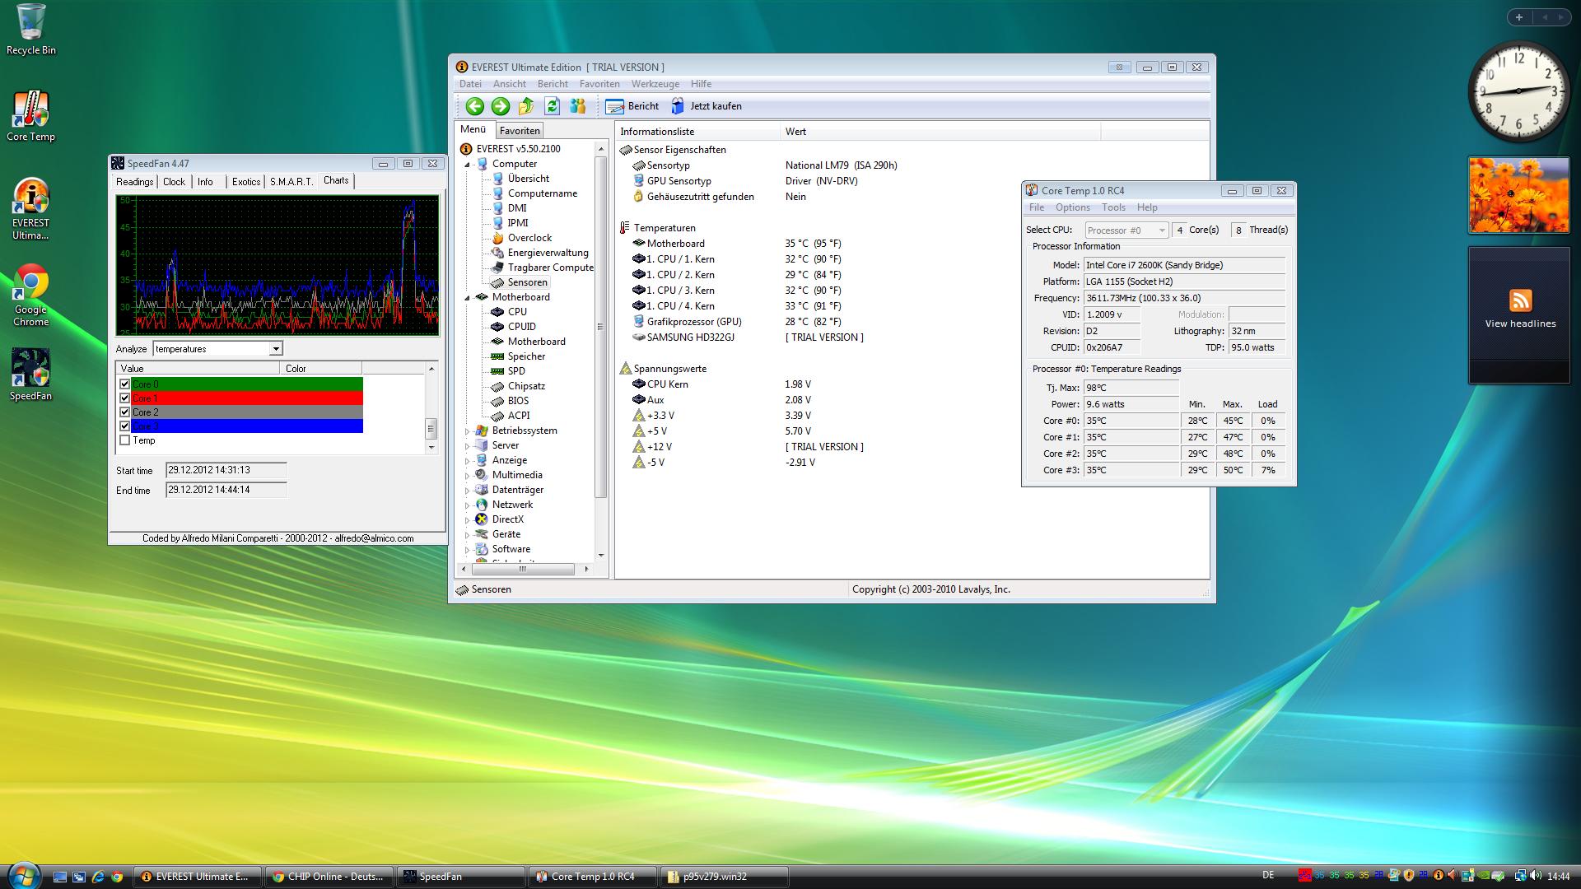
Task: Switch to the S.M.A.R.T. tab in SpeedFan
Action: point(291,182)
